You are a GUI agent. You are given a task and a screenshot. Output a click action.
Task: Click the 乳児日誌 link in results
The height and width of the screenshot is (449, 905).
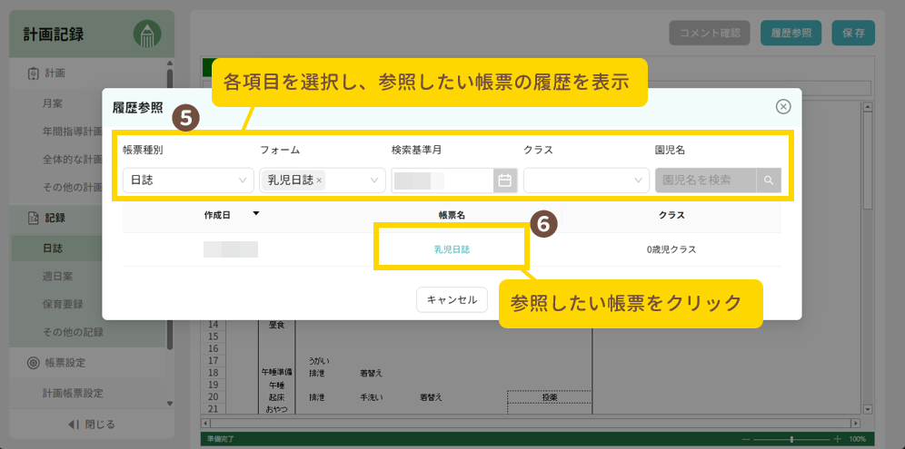coord(452,249)
